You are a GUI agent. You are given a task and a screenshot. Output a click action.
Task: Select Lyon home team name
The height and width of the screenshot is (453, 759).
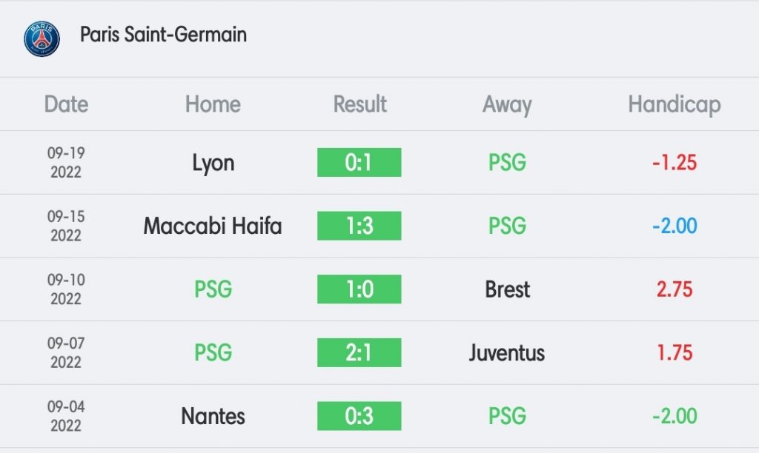pos(213,163)
